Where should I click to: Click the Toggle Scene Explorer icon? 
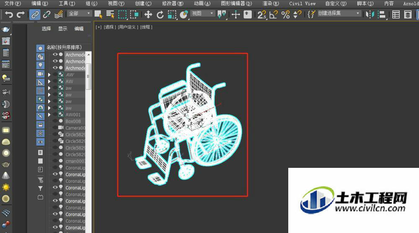396,14
